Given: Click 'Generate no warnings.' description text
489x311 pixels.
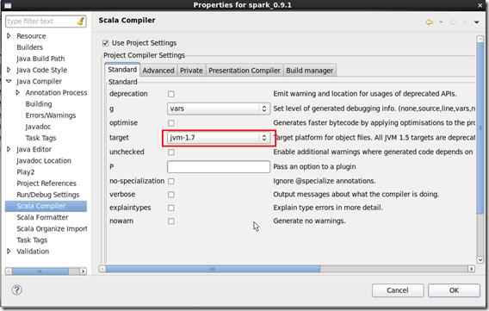Looking at the screenshot, I should click(x=309, y=221).
